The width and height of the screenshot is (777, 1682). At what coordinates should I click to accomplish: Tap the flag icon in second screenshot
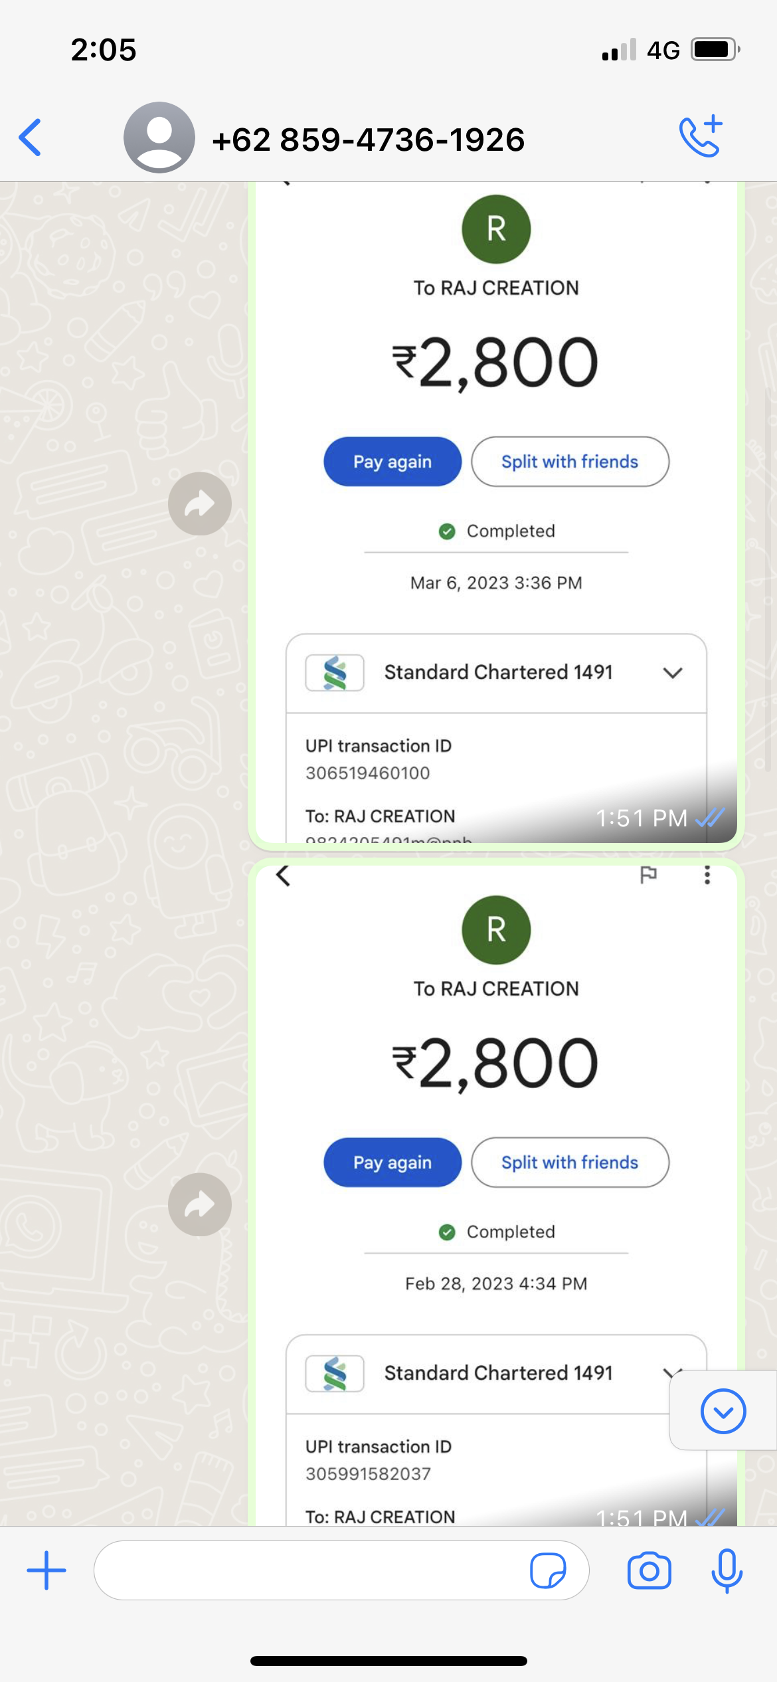click(648, 875)
